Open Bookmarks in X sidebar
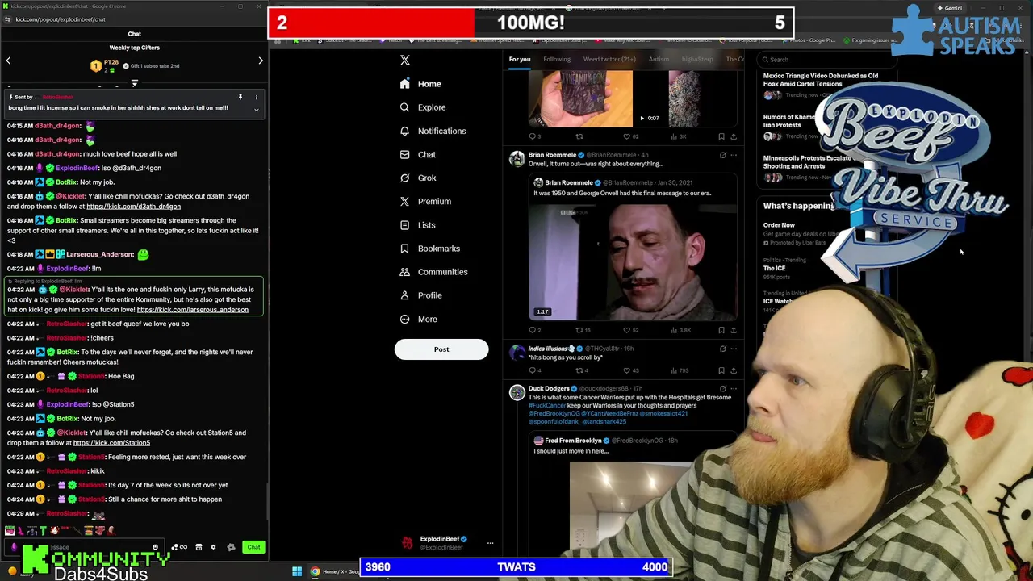 430,249
